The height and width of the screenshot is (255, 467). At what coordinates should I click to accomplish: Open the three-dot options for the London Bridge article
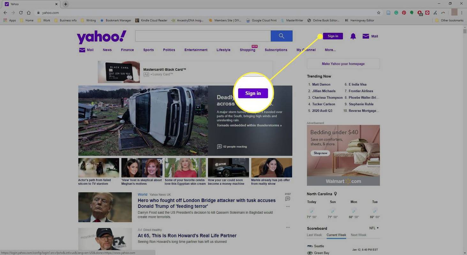[288, 207]
